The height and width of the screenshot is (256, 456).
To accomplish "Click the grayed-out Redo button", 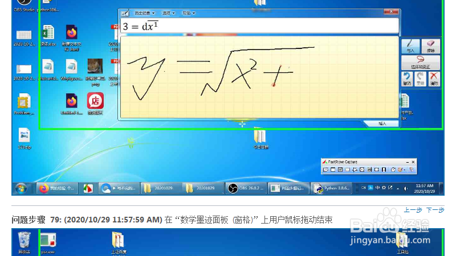I will [x=420, y=79].
